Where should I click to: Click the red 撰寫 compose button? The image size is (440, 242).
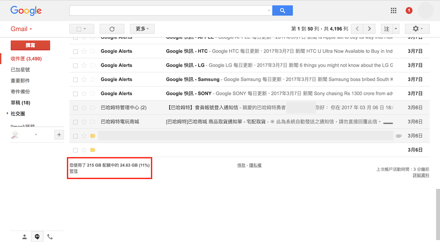coord(30,45)
